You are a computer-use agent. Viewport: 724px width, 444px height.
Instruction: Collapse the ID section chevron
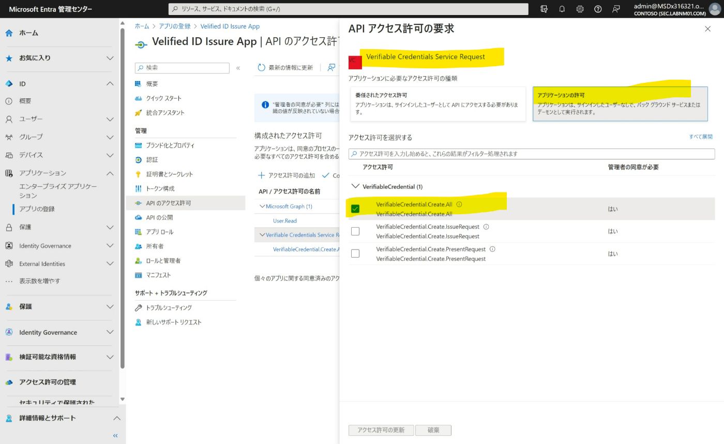(x=110, y=84)
